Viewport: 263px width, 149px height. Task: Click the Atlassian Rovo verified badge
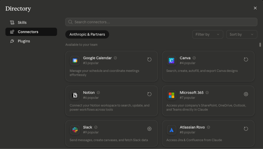(208, 127)
